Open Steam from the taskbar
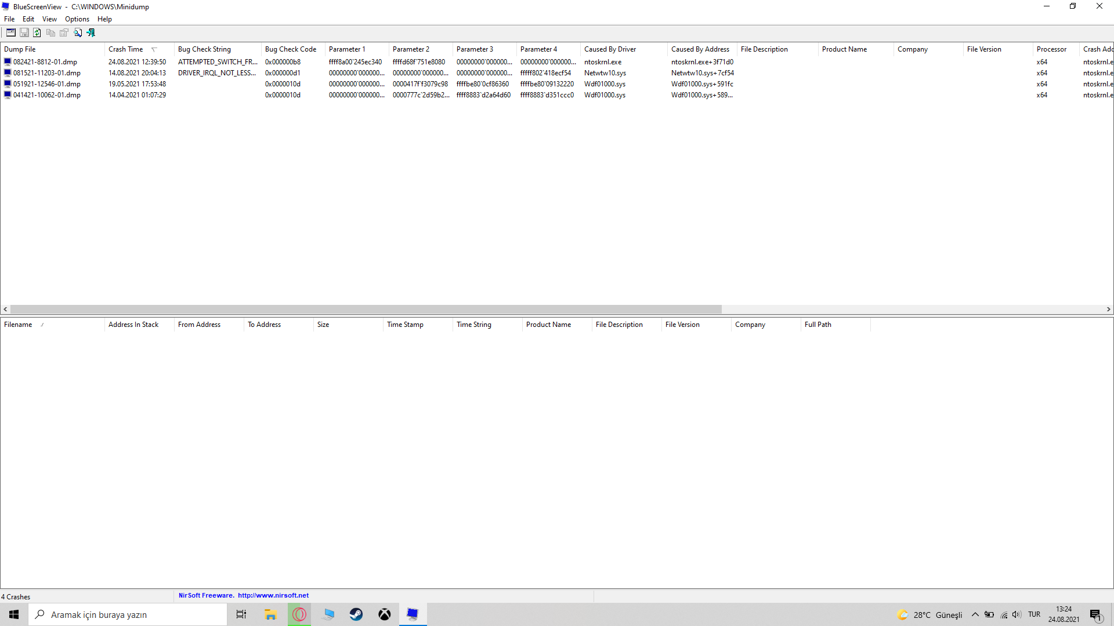Viewport: 1114px width, 626px height. click(x=356, y=614)
